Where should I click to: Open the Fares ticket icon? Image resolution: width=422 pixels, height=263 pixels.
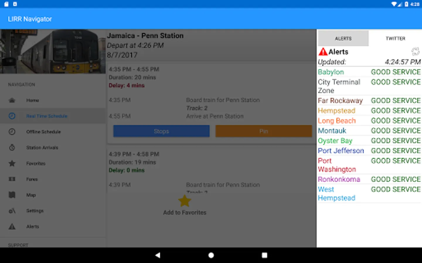[12, 179]
